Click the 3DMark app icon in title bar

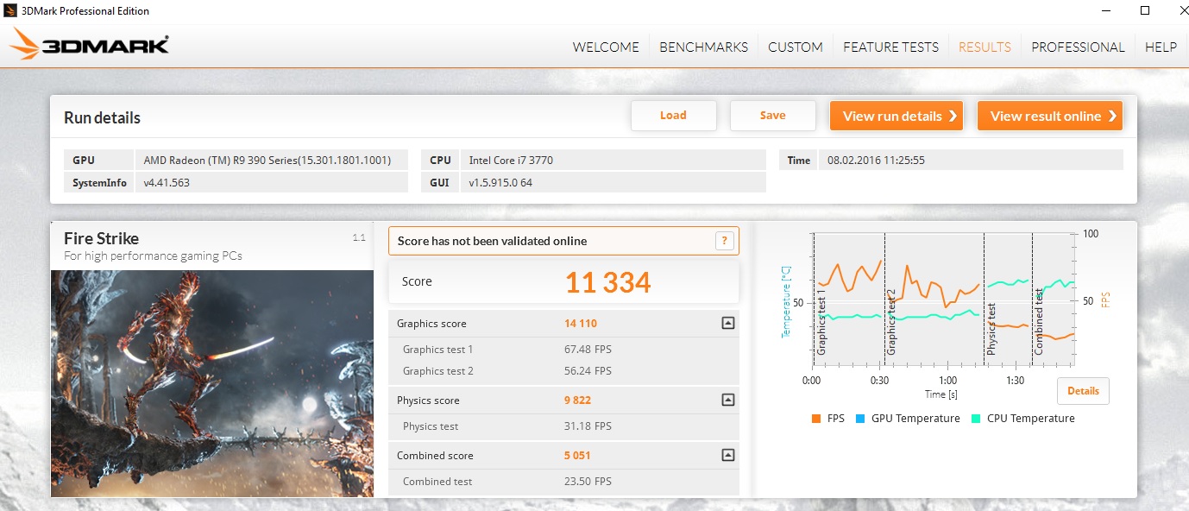(x=12, y=11)
